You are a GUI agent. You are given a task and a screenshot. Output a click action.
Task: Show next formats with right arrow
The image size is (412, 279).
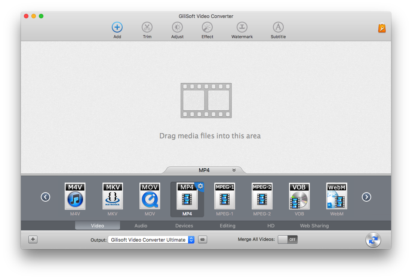tap(366, 197)
